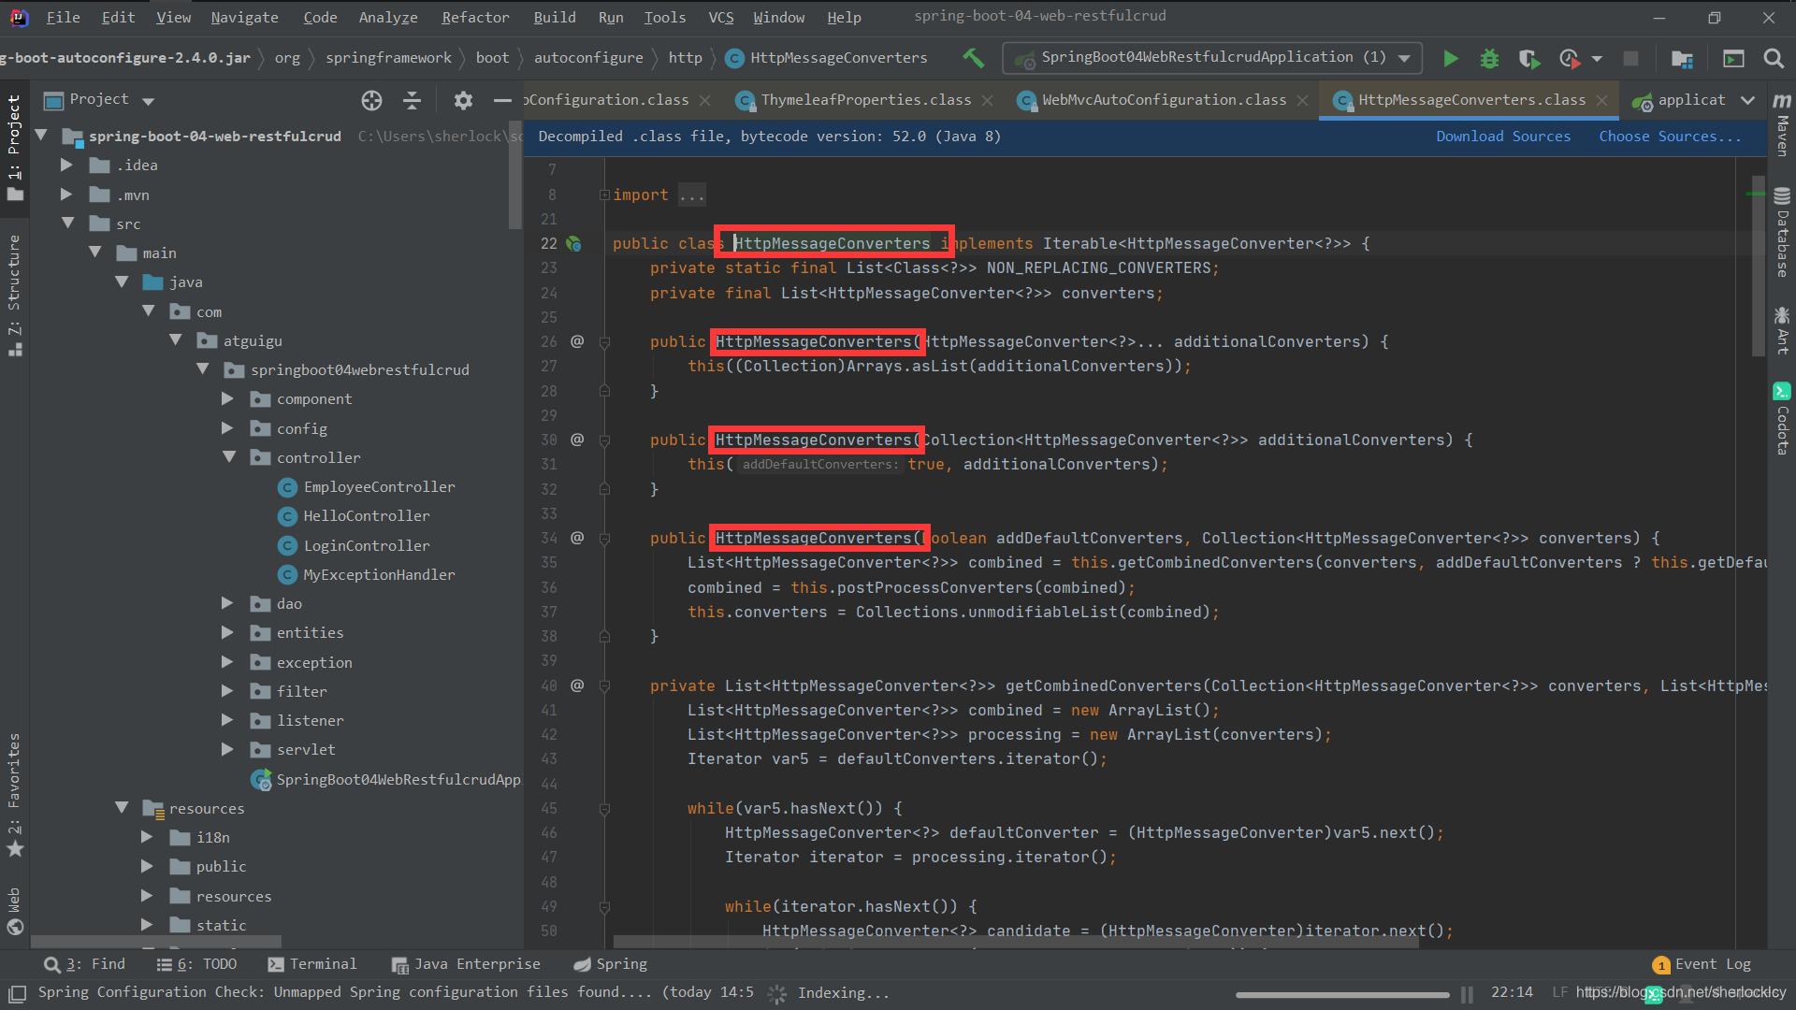
Task: Open the VCS menu
Action: point(720,17)
